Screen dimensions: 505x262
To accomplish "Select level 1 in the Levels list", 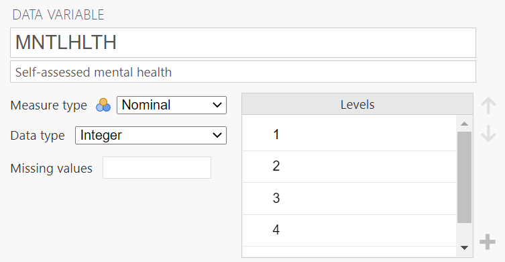I will point(349,134).
